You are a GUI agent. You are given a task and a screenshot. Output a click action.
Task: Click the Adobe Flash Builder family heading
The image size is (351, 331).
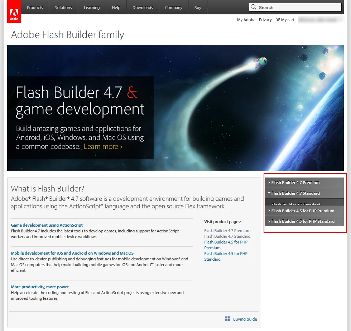68,35
